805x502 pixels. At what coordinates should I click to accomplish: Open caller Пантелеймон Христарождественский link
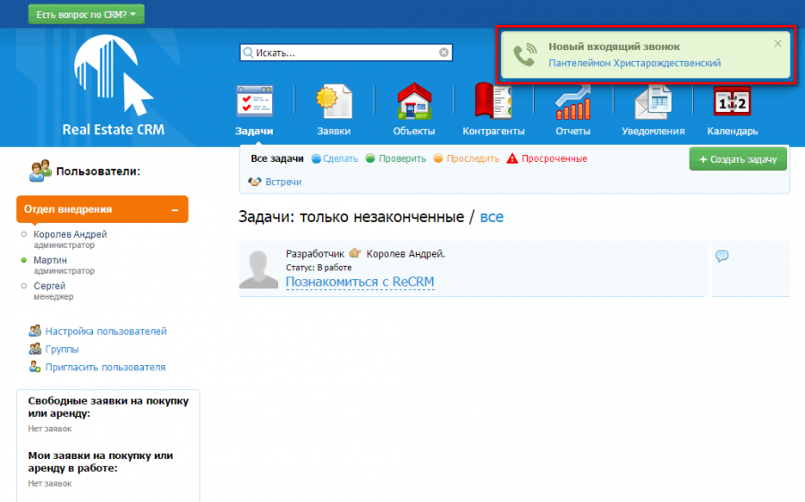coord(634,64)
